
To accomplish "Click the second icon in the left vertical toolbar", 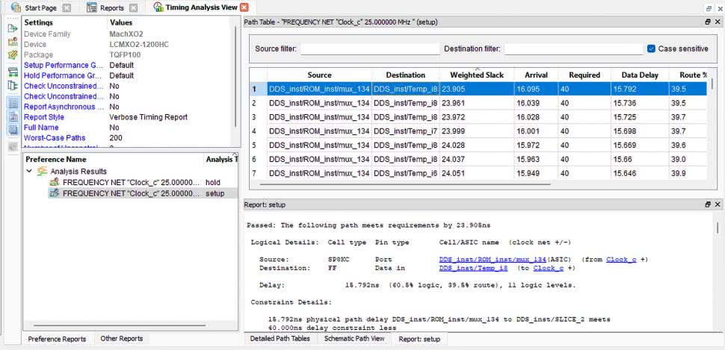I will [13, 42].
